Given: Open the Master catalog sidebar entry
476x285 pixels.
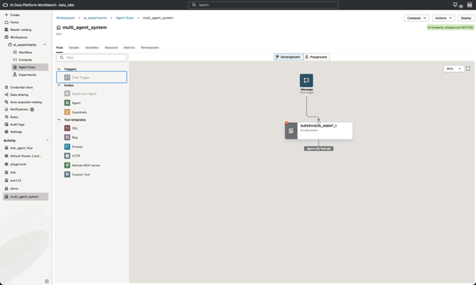Looking at the screenshot, I should [x=18, y=30].
